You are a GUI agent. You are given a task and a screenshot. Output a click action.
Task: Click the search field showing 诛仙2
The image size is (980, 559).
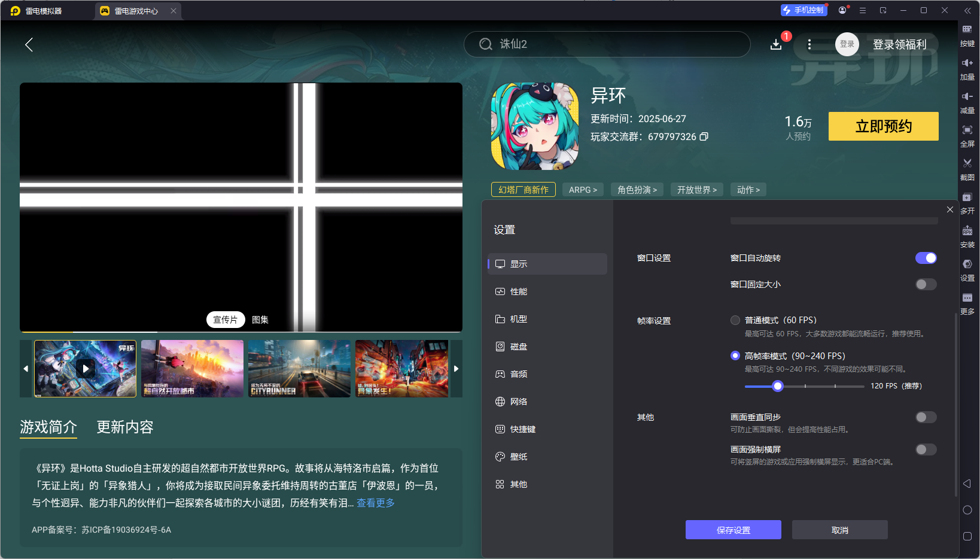(x=607, y=44)
